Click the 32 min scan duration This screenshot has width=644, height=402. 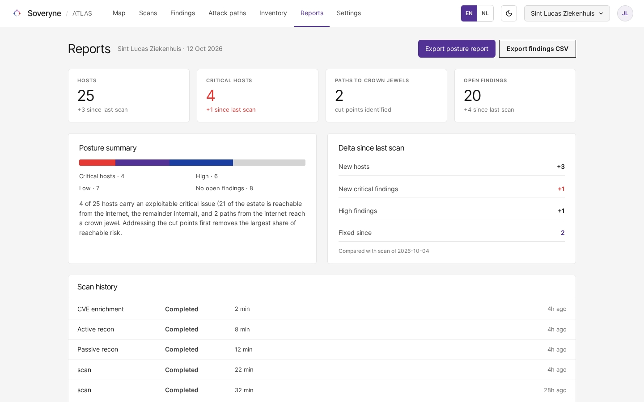click(244, 390)
